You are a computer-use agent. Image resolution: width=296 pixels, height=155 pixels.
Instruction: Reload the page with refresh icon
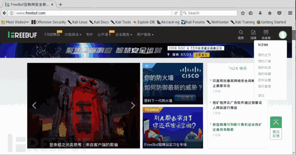[x=176, y=13]
